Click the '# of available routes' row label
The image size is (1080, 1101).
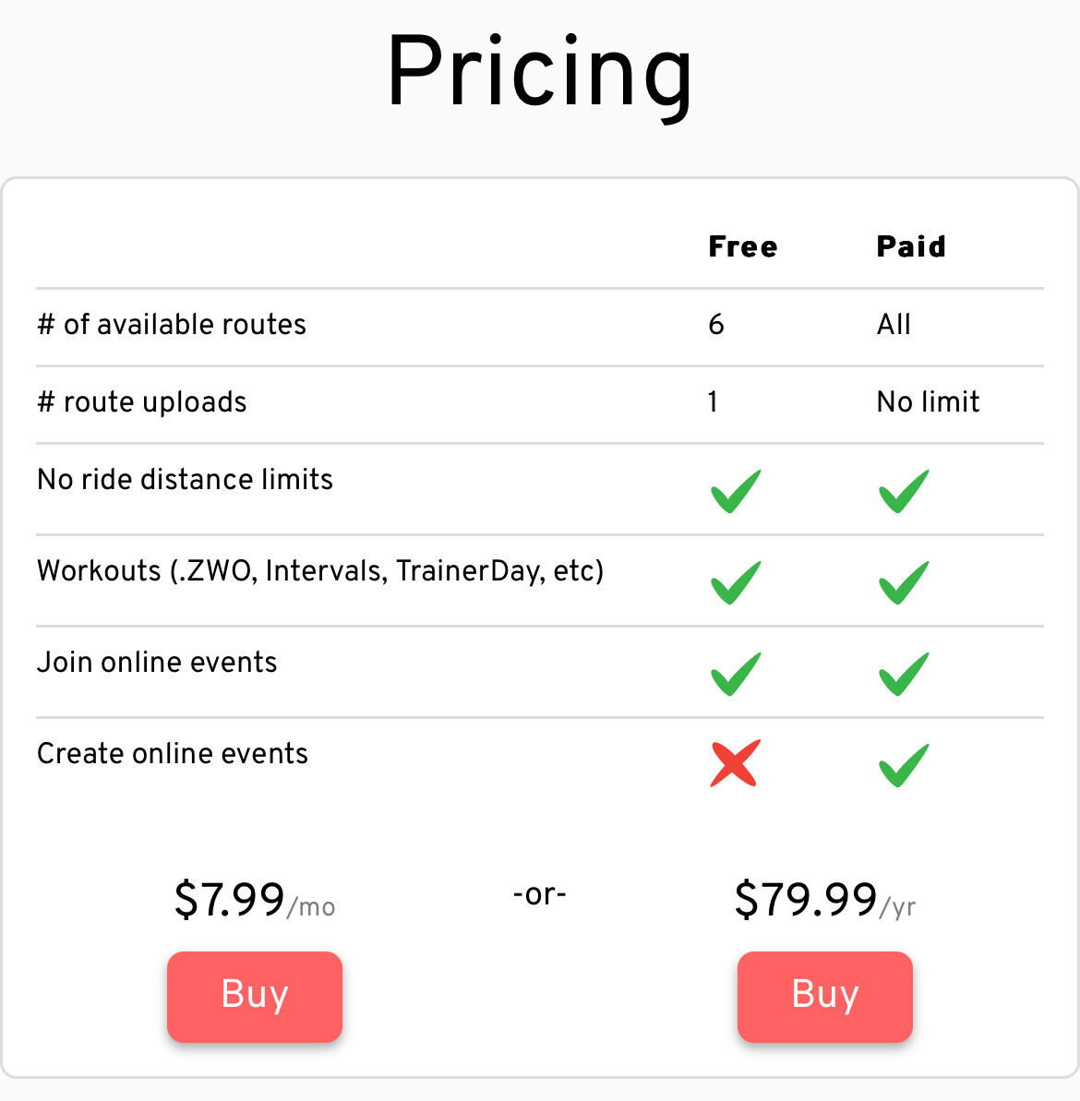tap(172, 325)
